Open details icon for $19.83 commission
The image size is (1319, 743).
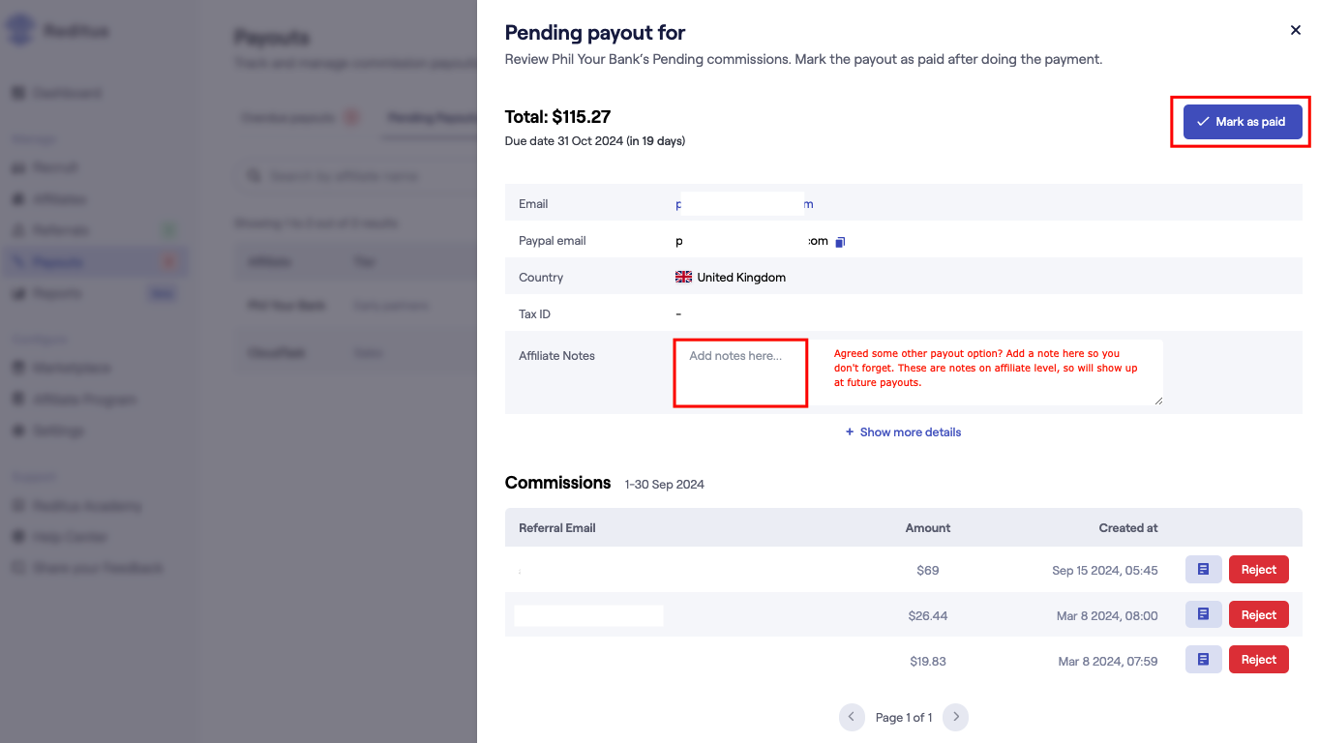(x=1203, y=660)
